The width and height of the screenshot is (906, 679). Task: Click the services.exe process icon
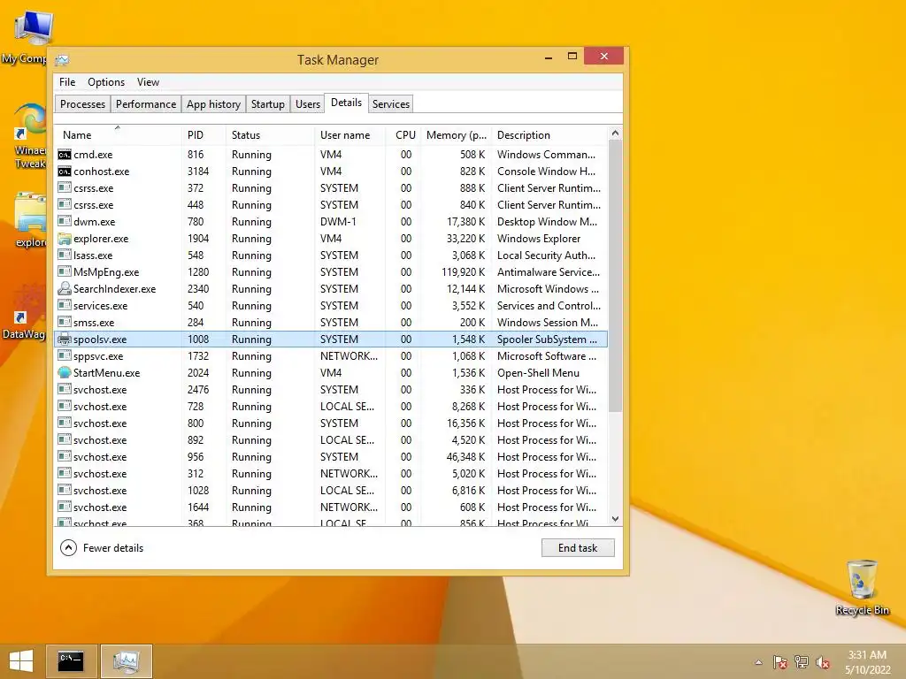click(64, 305)
